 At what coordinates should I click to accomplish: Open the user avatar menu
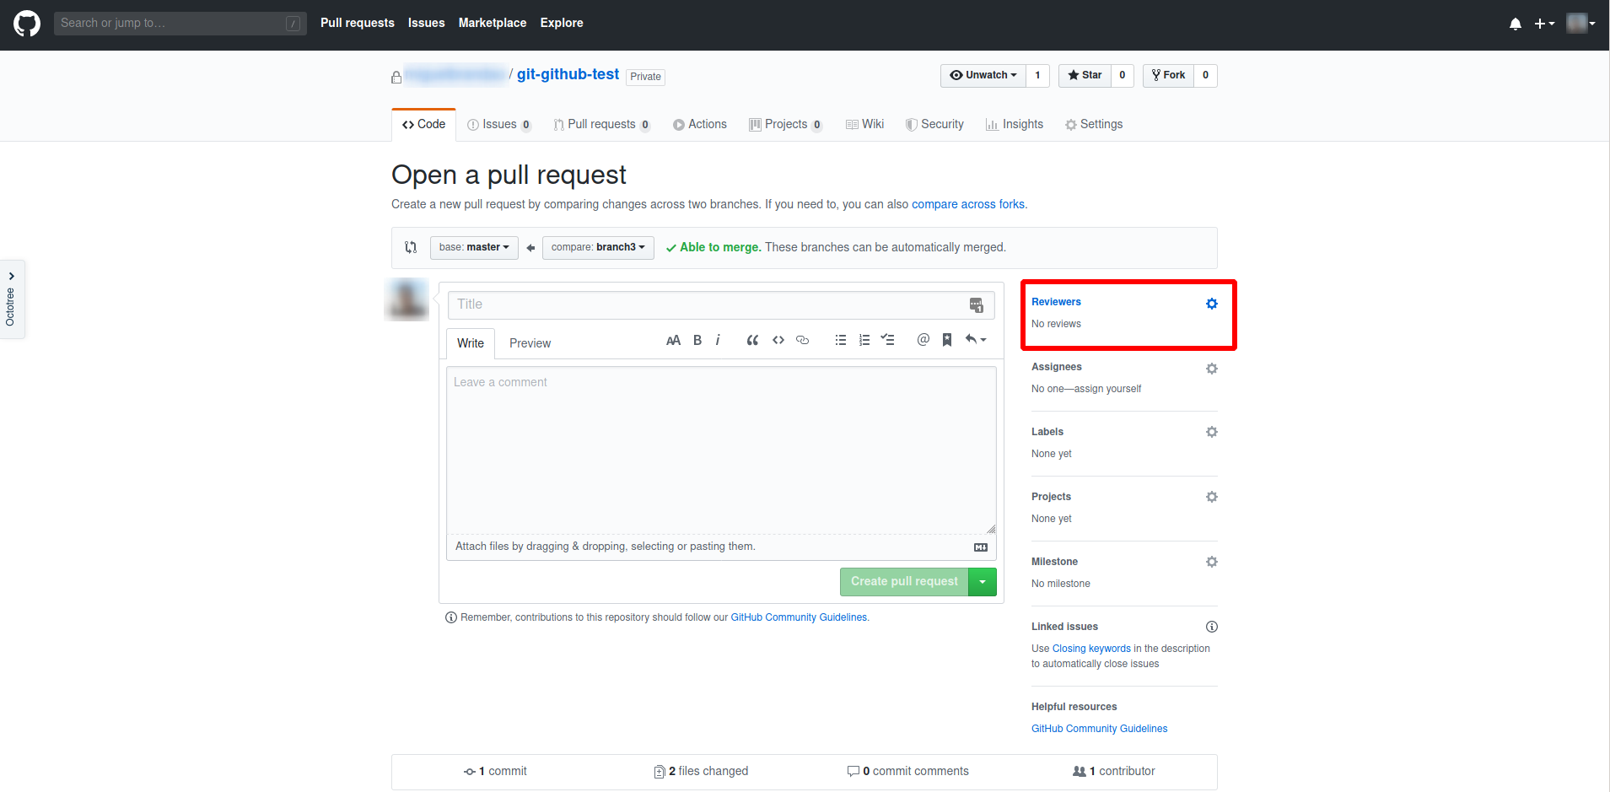(x=1580, y=23)
